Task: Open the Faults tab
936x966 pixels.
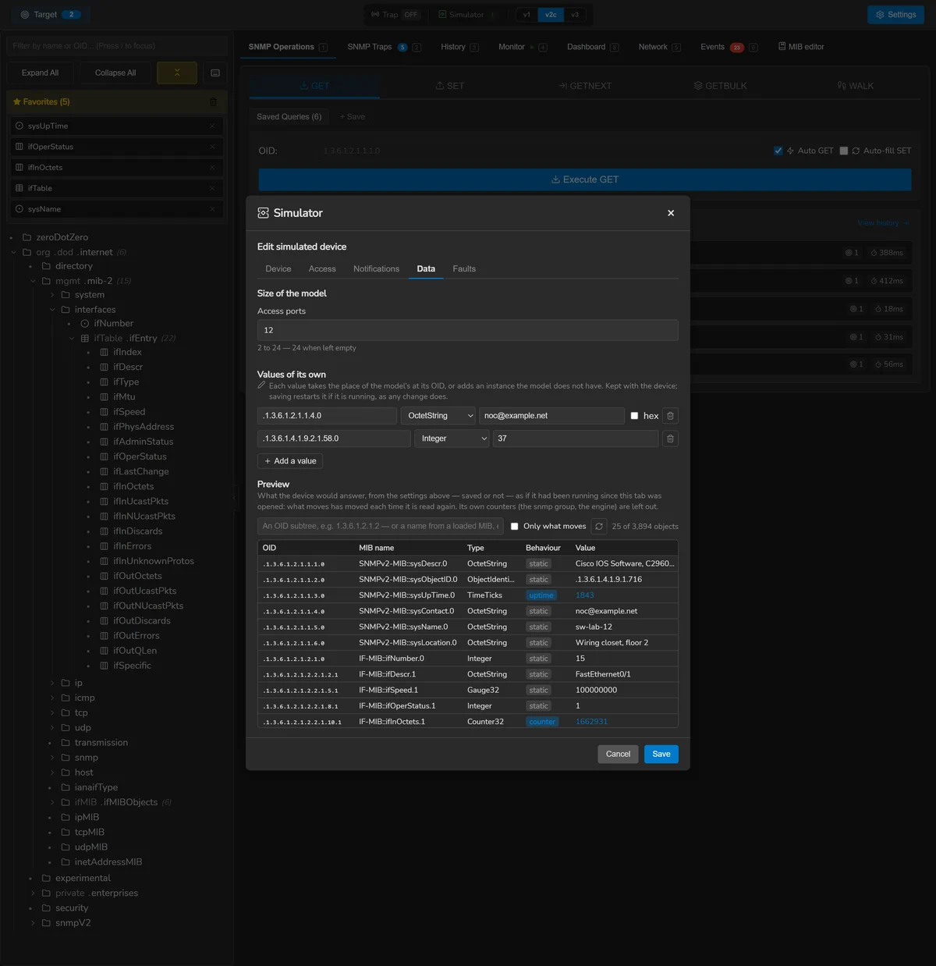Action: coord(464,268)
